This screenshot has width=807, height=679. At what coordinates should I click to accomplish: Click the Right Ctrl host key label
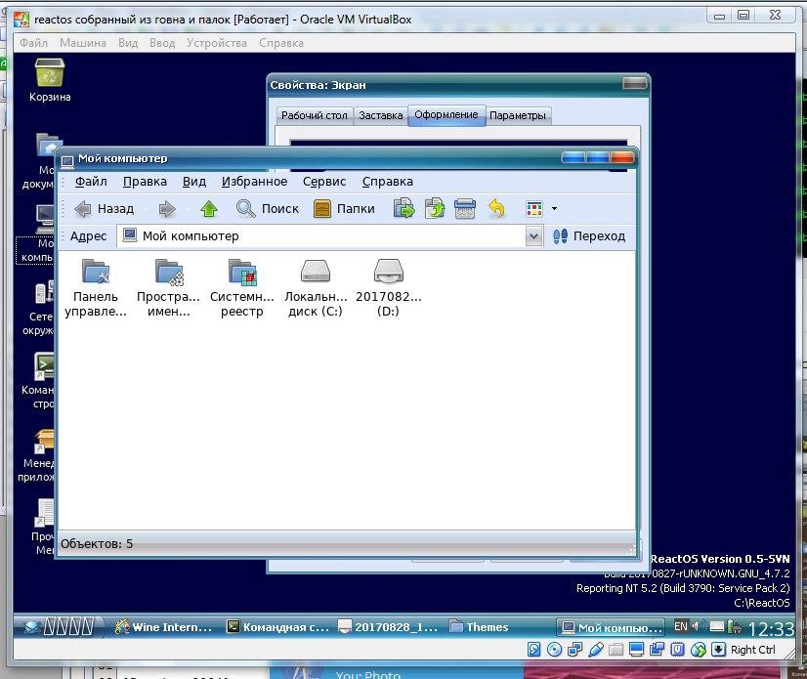pyautogui.click(x=753, y=650)
